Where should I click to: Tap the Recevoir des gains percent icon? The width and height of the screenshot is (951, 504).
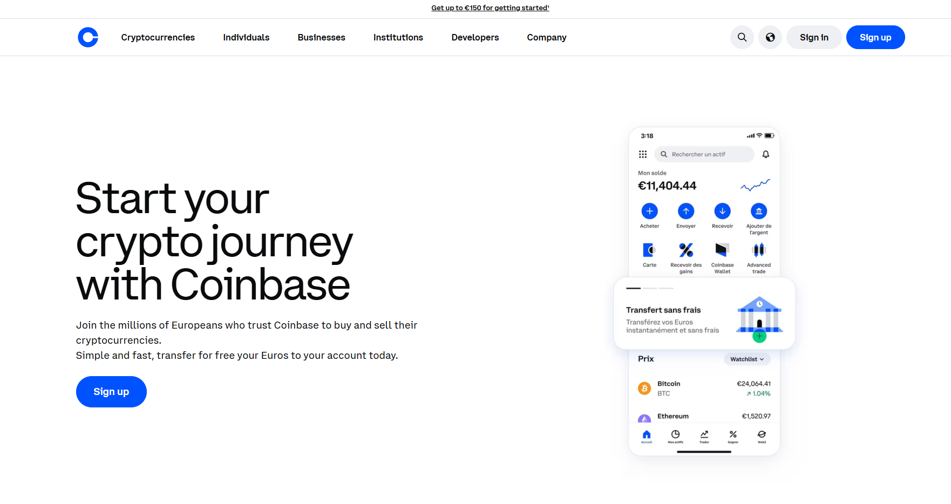tap(686, 250)
